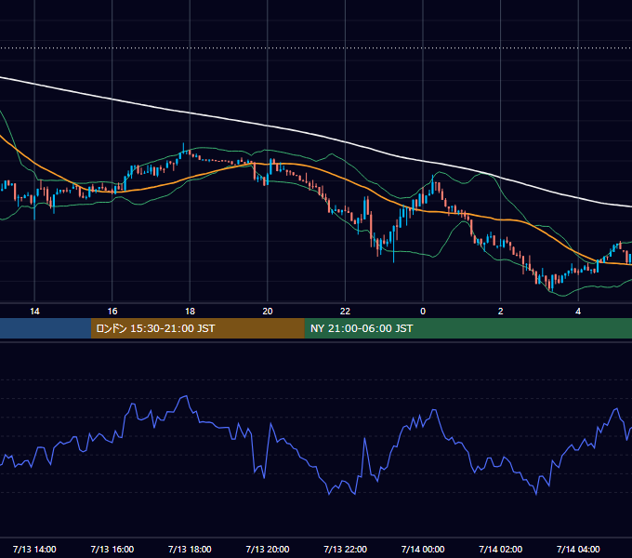The image size is (632, 558).
Task: Click the "16" hour label on price chart axis
Action: [x=112, y=312]
